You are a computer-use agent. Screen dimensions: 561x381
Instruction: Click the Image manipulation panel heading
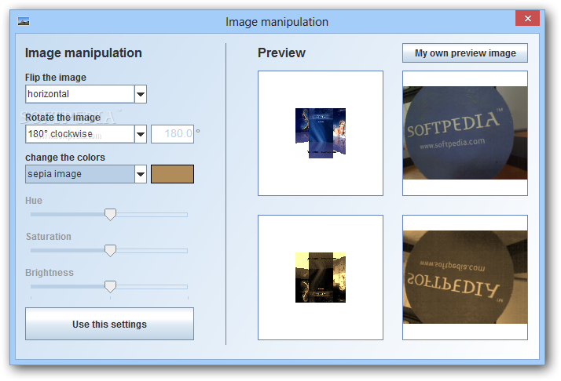point(83,53)
